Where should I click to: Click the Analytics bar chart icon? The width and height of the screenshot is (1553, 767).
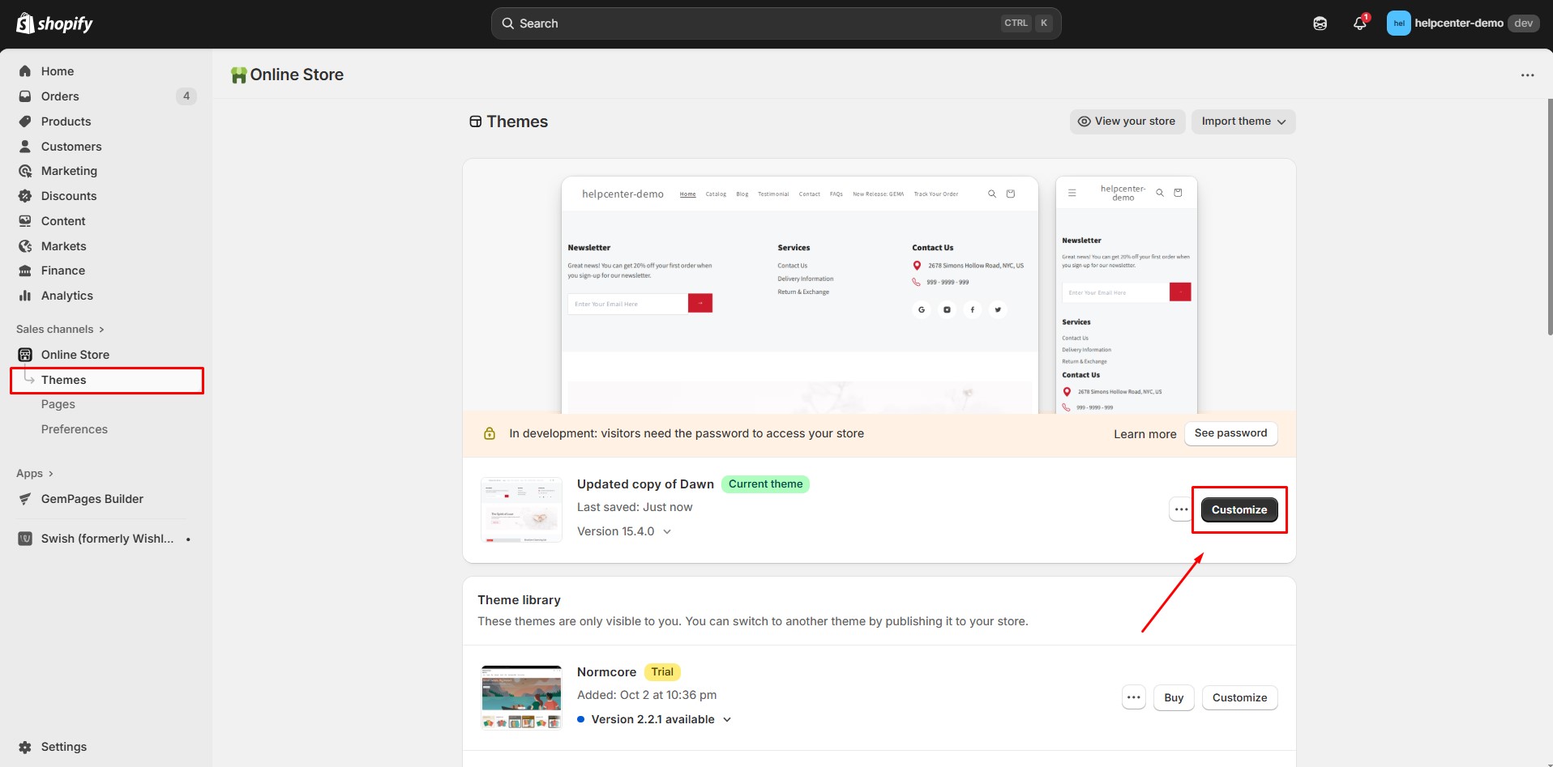[x=25, y=296]
